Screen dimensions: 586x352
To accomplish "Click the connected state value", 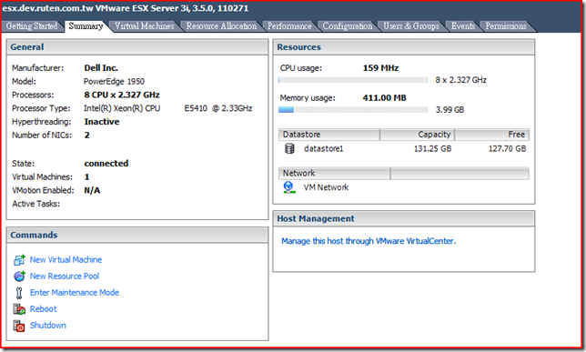I will 106,164.
